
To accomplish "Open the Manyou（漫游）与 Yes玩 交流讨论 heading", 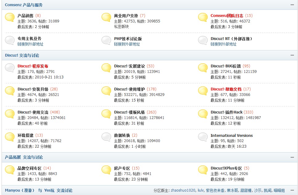I will (39, 190).
